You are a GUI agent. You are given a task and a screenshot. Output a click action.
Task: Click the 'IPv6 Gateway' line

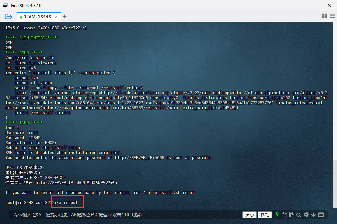point(46,28)
